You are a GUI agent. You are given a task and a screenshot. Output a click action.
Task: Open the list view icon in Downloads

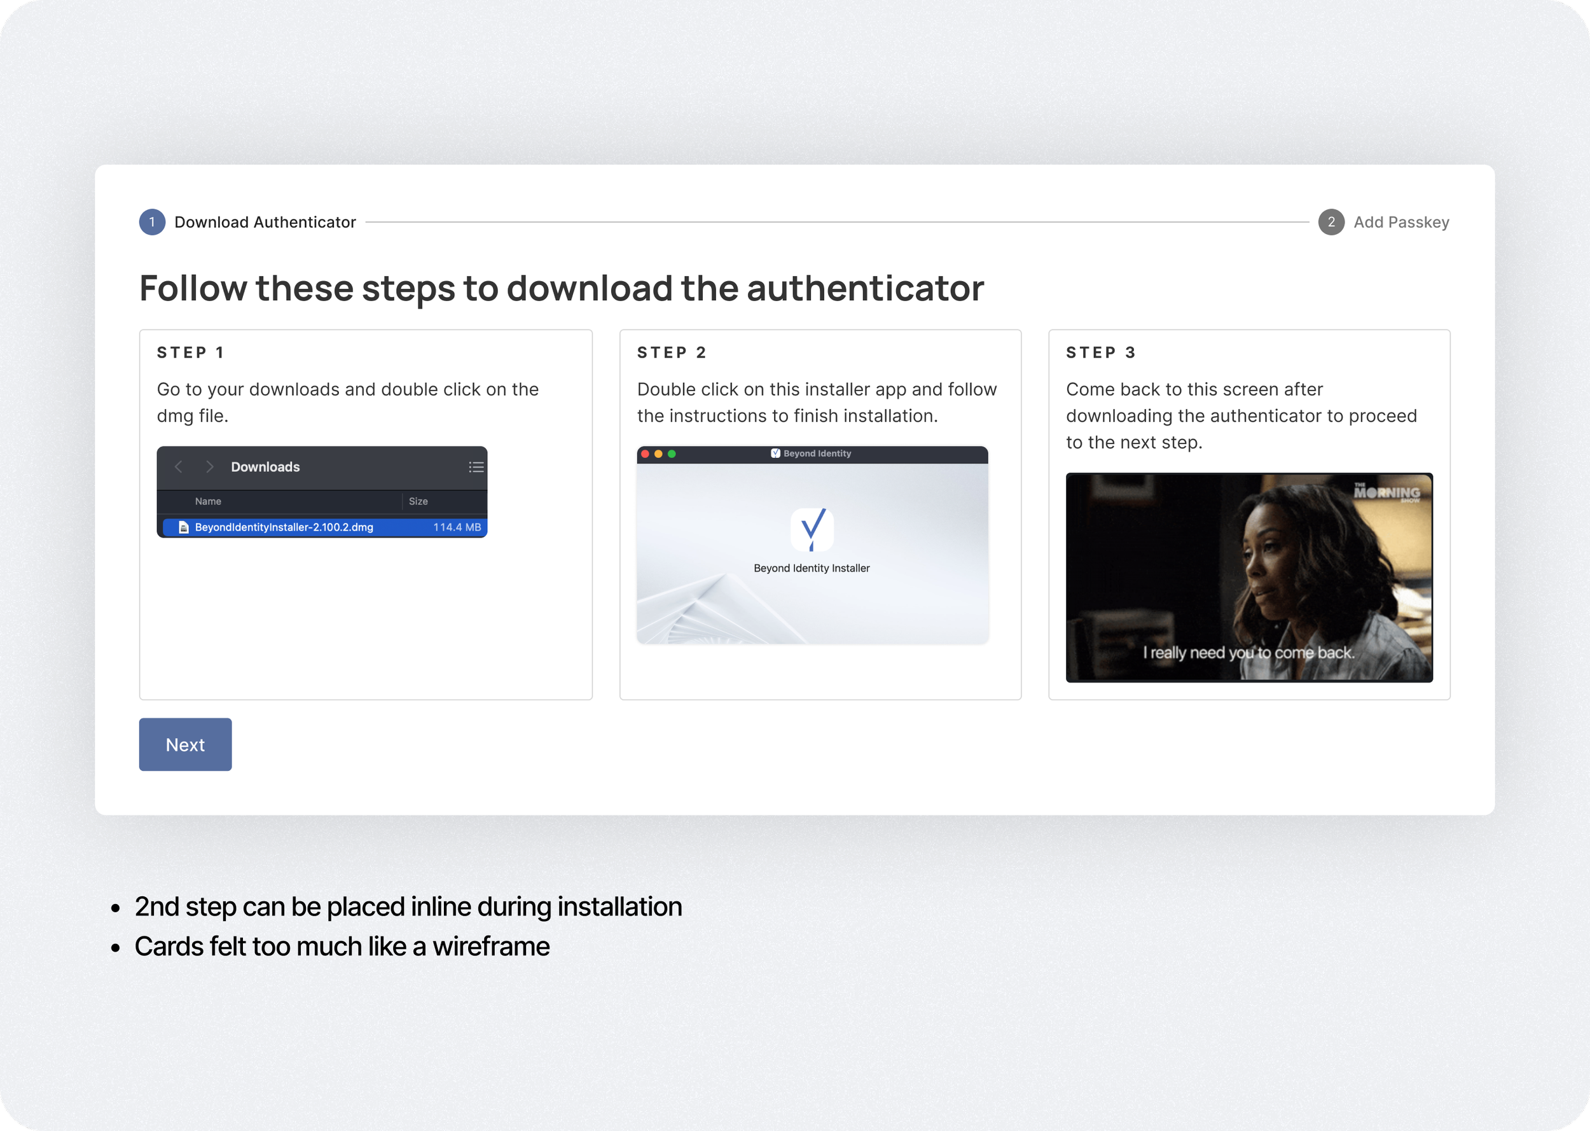tap(476, 467)
